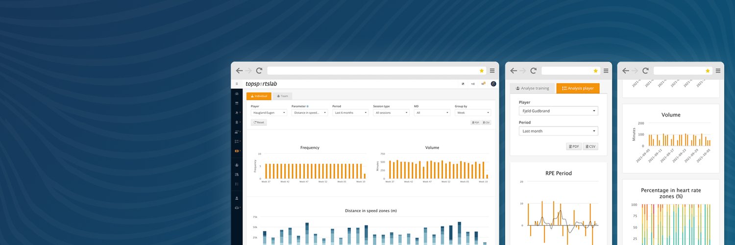Click the Volume chart title in large window
Screen dimensions: 735x245
pos(432,147)
